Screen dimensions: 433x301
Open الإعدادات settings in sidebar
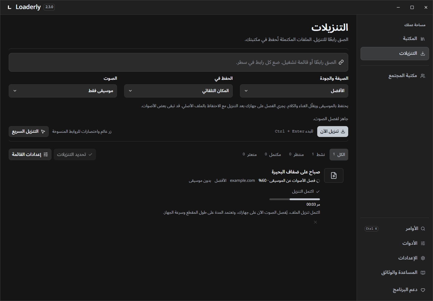pos(395,258)
